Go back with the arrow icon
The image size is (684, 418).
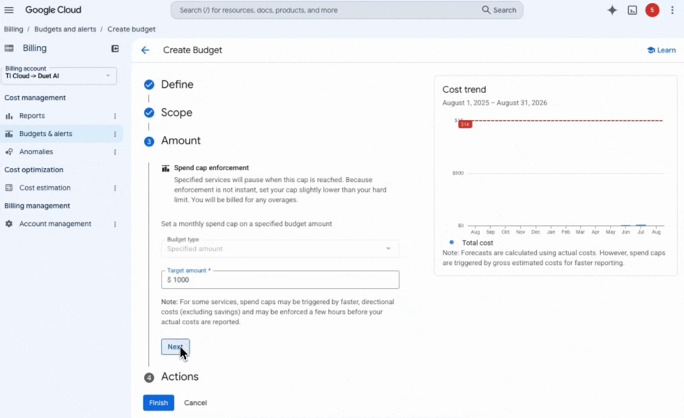pos(145,50)
